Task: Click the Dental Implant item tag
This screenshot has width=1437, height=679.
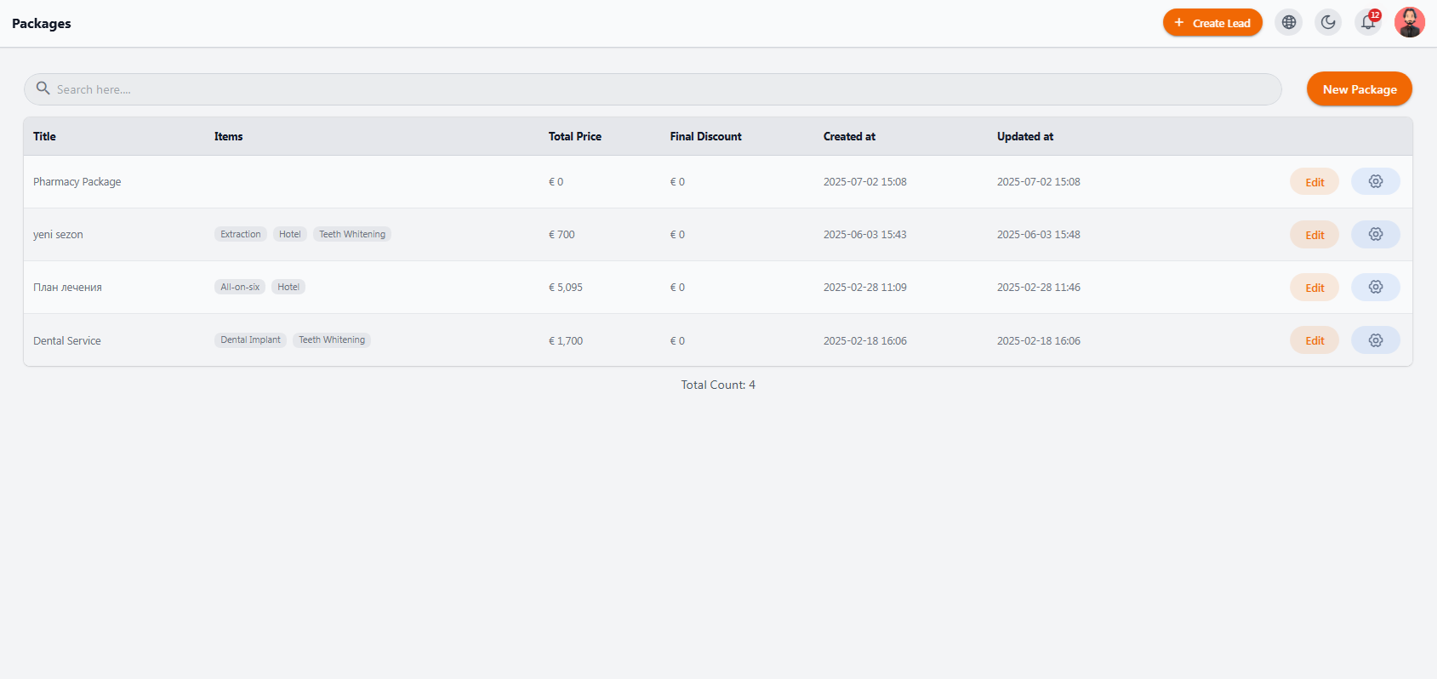Action: (x=250, y=339)
